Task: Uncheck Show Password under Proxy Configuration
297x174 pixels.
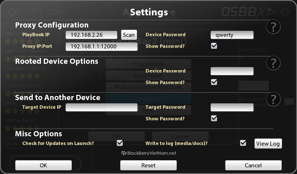Action: (214, 46)
